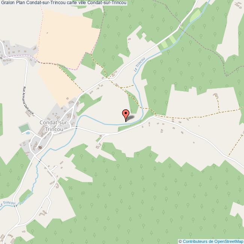Select the Rue Armand Defrance street label
Viewport: 244px width, 244px height.
(28, 101)
